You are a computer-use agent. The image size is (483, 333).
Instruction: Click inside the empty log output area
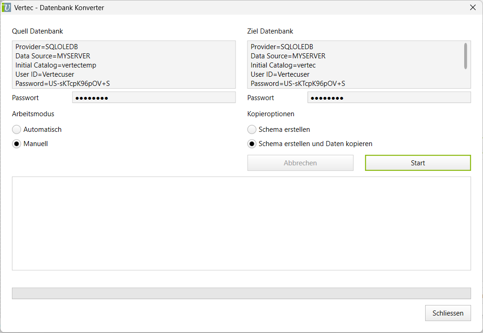tap(241, 223)
